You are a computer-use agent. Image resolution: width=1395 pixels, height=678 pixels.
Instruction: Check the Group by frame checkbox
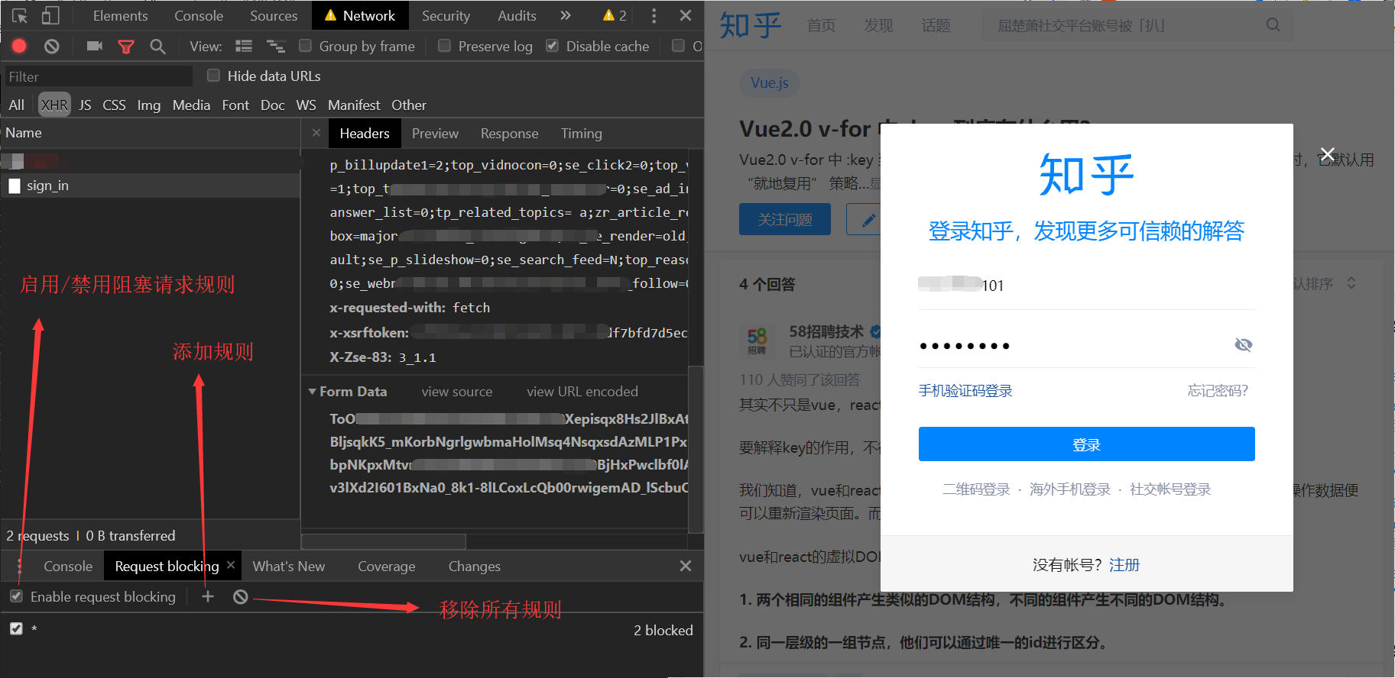coord(305,46)
